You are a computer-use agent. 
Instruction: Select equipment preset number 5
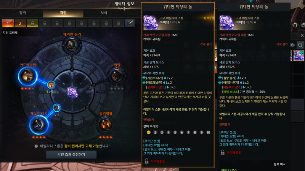(x=175, y=132)
